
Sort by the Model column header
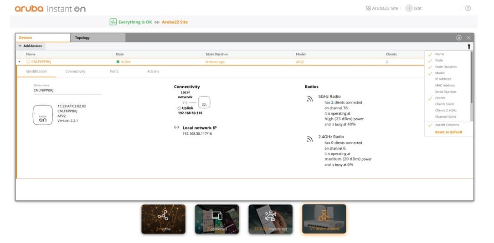pos(301,54)
